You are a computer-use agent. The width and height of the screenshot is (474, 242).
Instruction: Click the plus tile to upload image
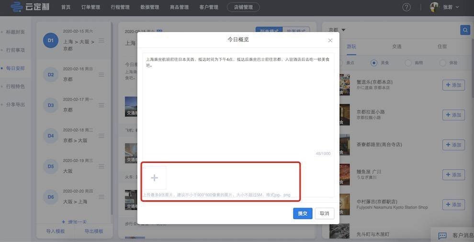pyautogui.click(x=155, y=178)
